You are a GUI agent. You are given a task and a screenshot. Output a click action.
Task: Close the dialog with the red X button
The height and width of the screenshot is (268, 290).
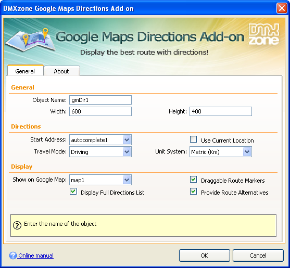(x=282, y=8)
